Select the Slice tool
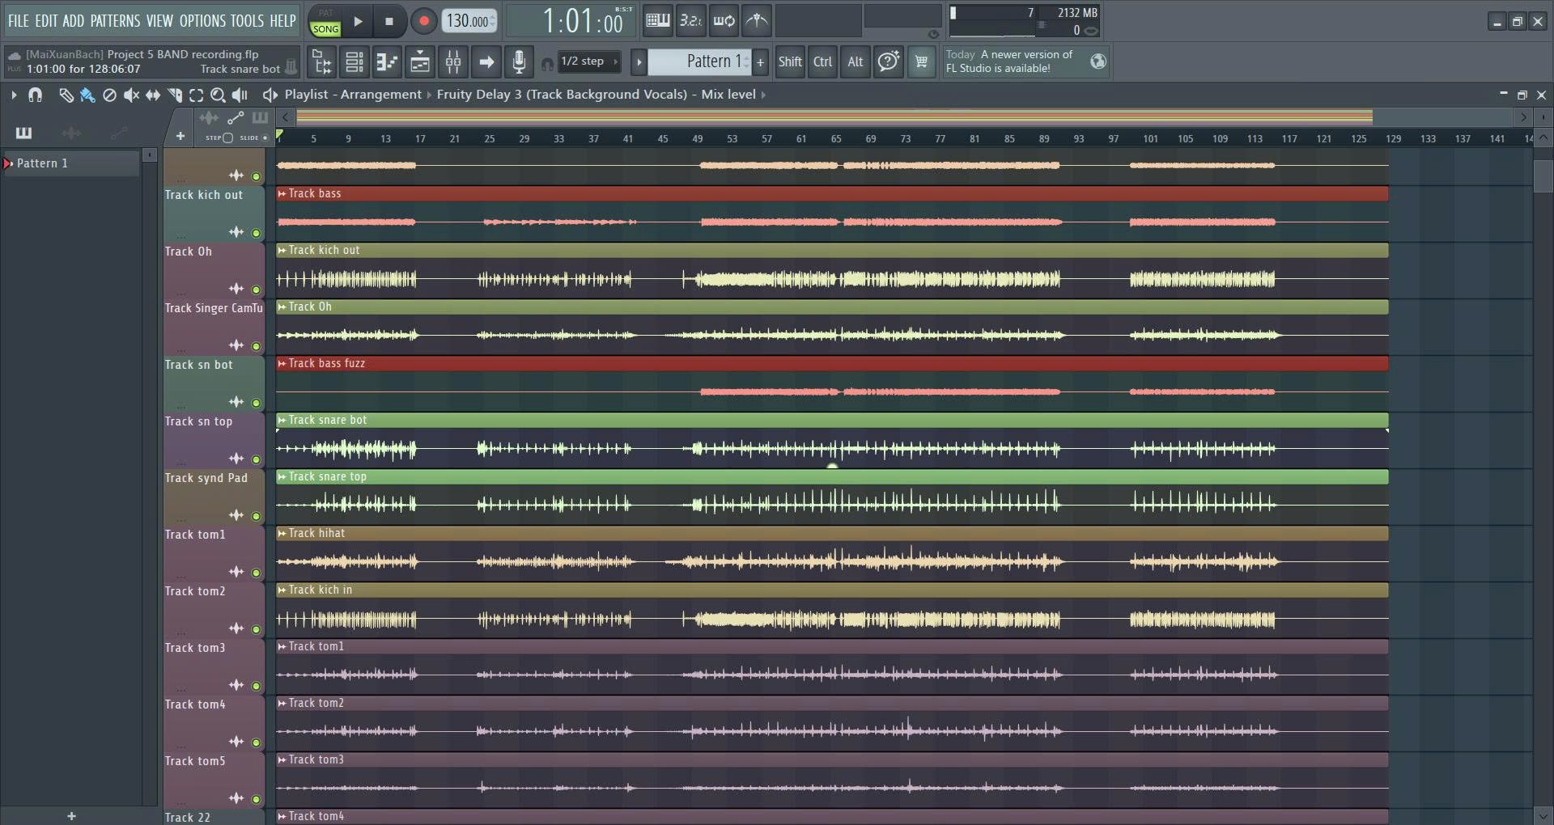The image size is (1554, 825). point(175,95)
